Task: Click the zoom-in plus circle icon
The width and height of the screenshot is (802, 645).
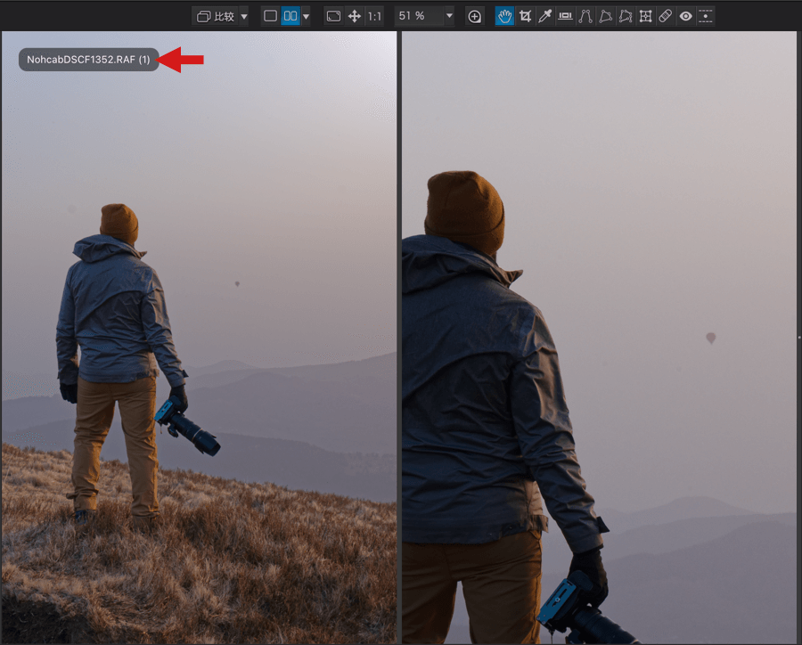Action: 474,16
